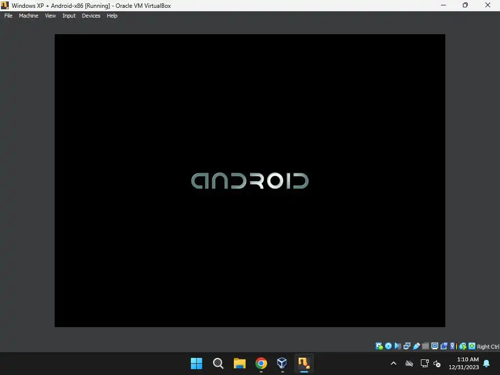
Task: Click the virtualization CPU status icon
Action: [454, 346]
